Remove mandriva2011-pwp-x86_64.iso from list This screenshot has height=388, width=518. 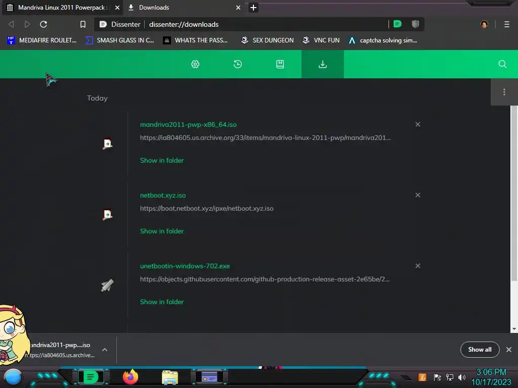pyautogui.click(x=417, y=124)
